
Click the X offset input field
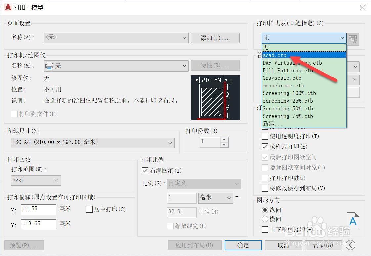pos(39,210)
